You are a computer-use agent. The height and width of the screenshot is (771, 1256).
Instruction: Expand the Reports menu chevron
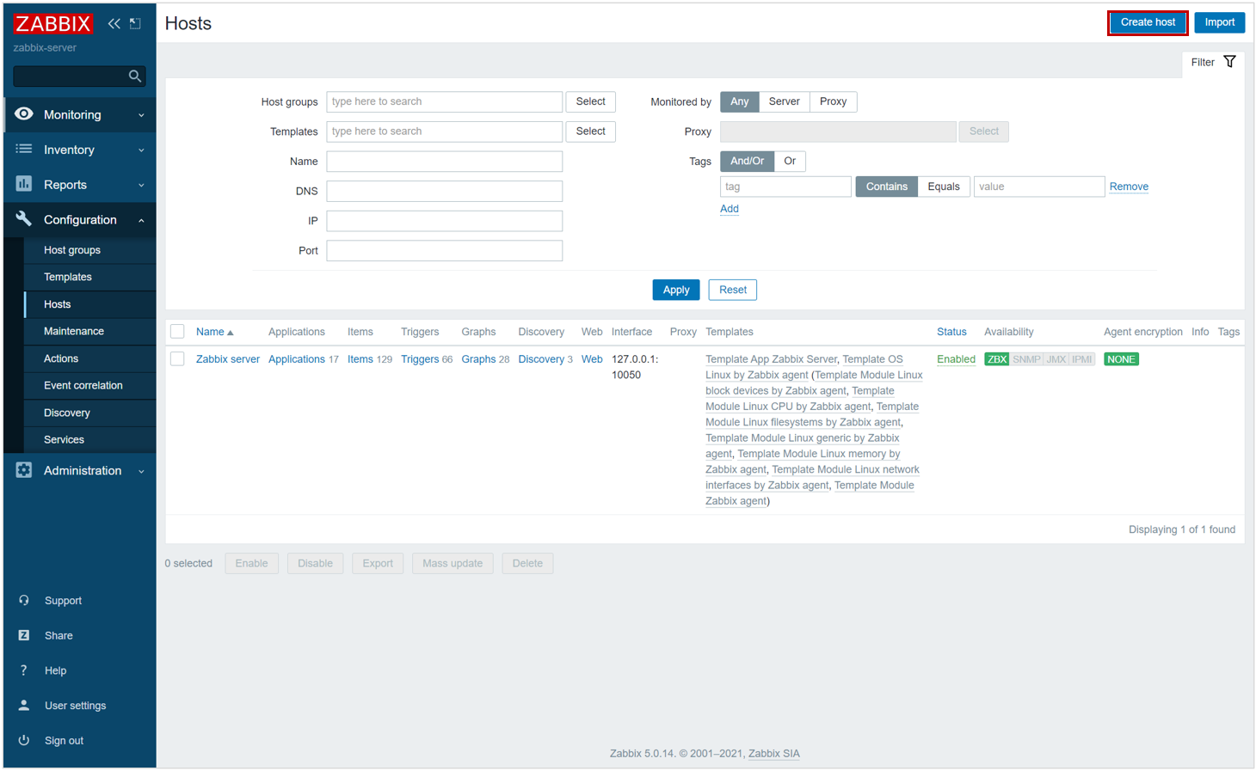click(x=141, y=185)
